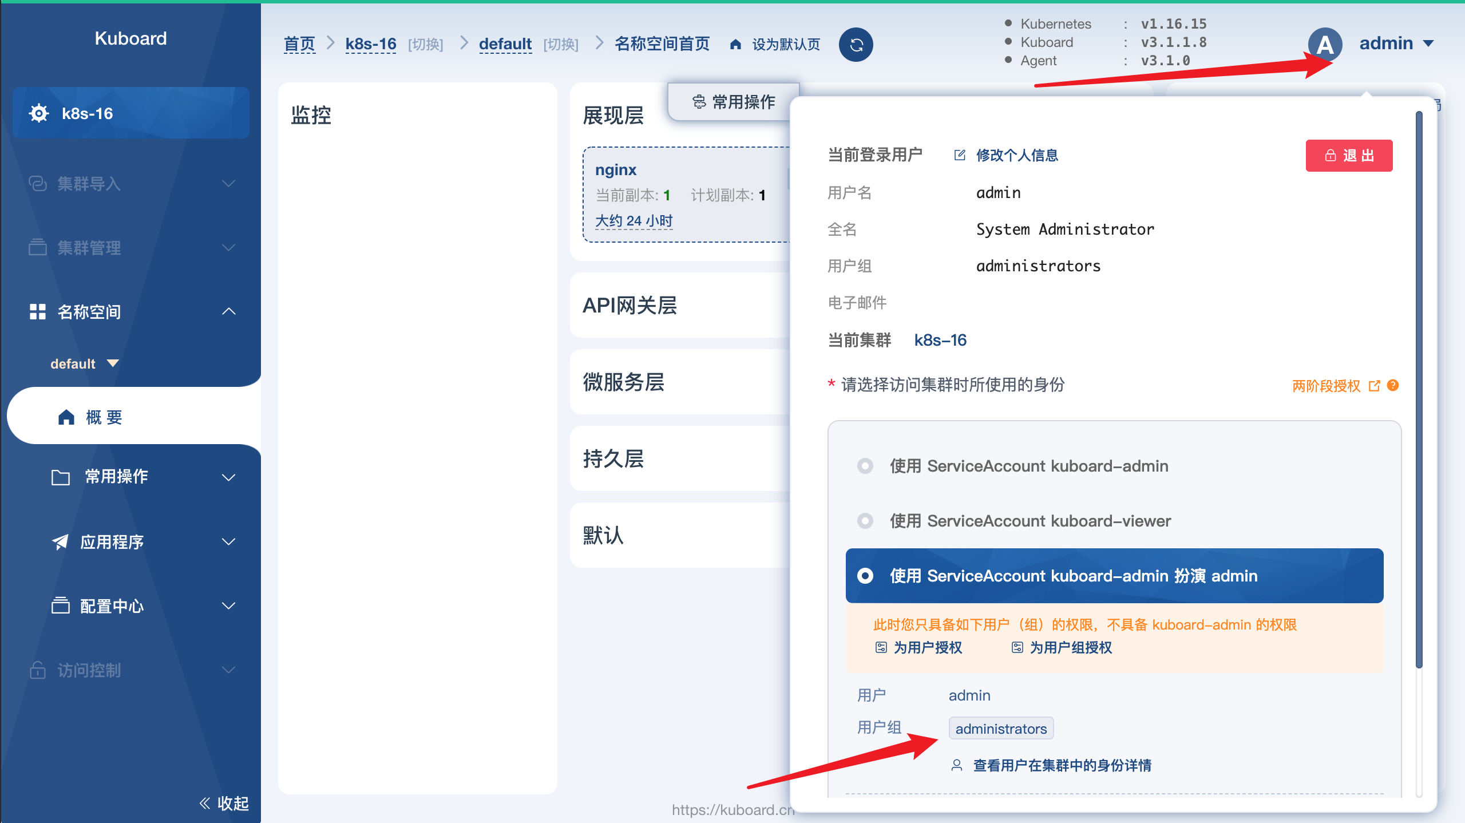
Task: Select kuboard-admin 扮演 admin identity radio
Action: coord(865,576)
